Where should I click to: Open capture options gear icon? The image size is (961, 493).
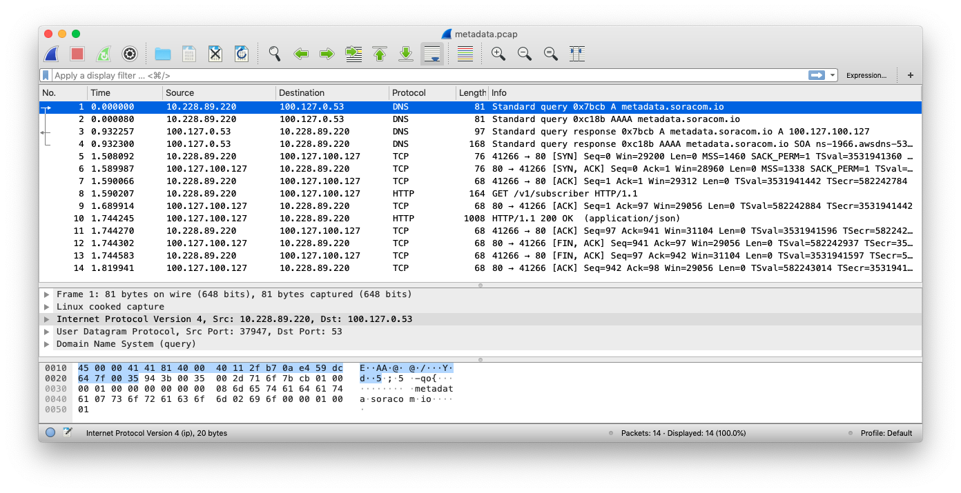click(129, 54)
